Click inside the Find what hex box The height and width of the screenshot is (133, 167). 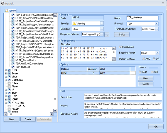[x=86, y=54]
